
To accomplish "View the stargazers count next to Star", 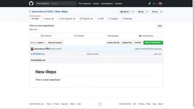I will (147, 12).
